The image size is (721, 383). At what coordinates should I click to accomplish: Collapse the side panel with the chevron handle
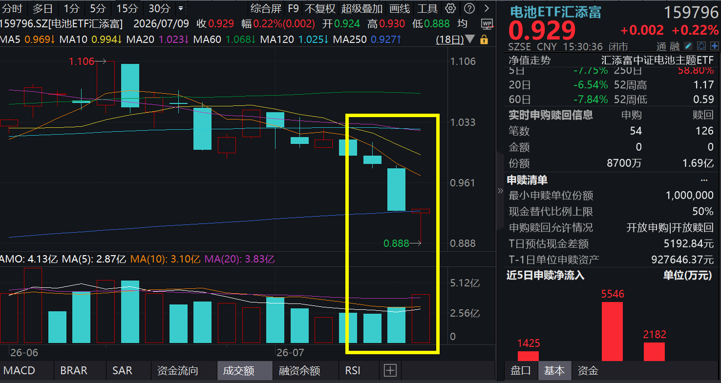pyautogui.click(x=500, y=191)
